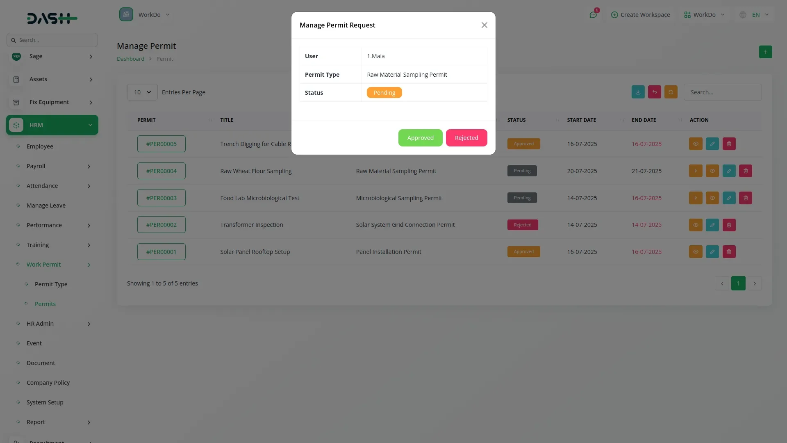The height and width of the screenshot is (443, 787).
Task: Click the Dashboard breadcrumb link
Action: point(130,59)
